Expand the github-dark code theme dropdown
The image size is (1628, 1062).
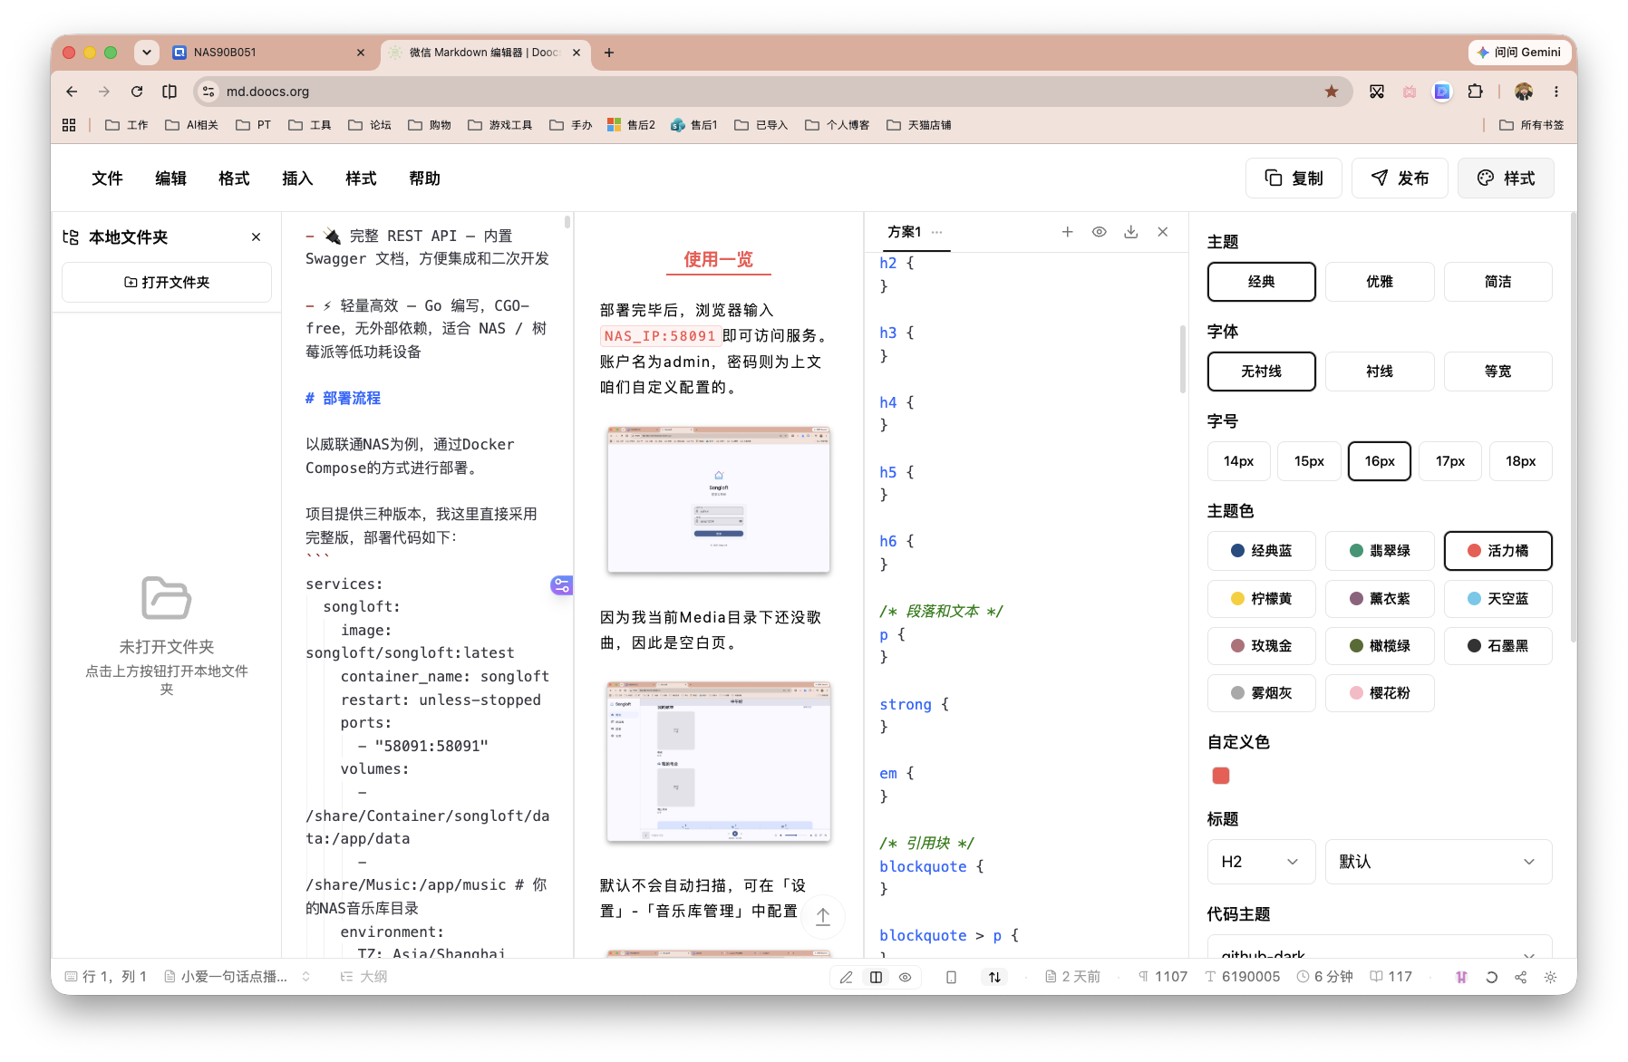[1380, 948]
